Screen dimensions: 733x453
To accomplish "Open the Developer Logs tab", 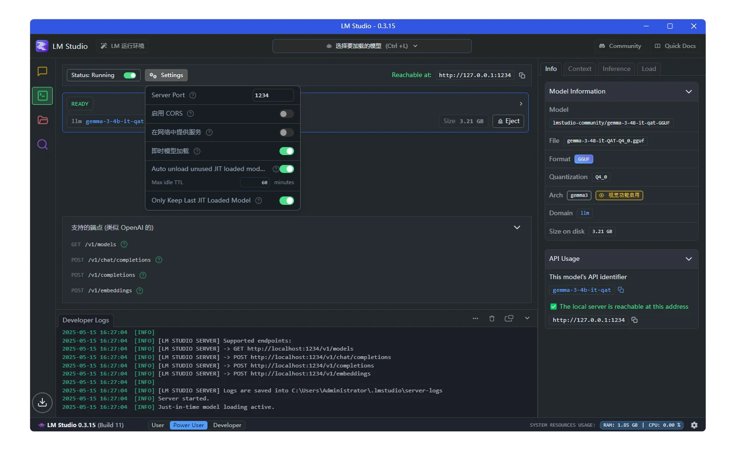I will (86, 320).
